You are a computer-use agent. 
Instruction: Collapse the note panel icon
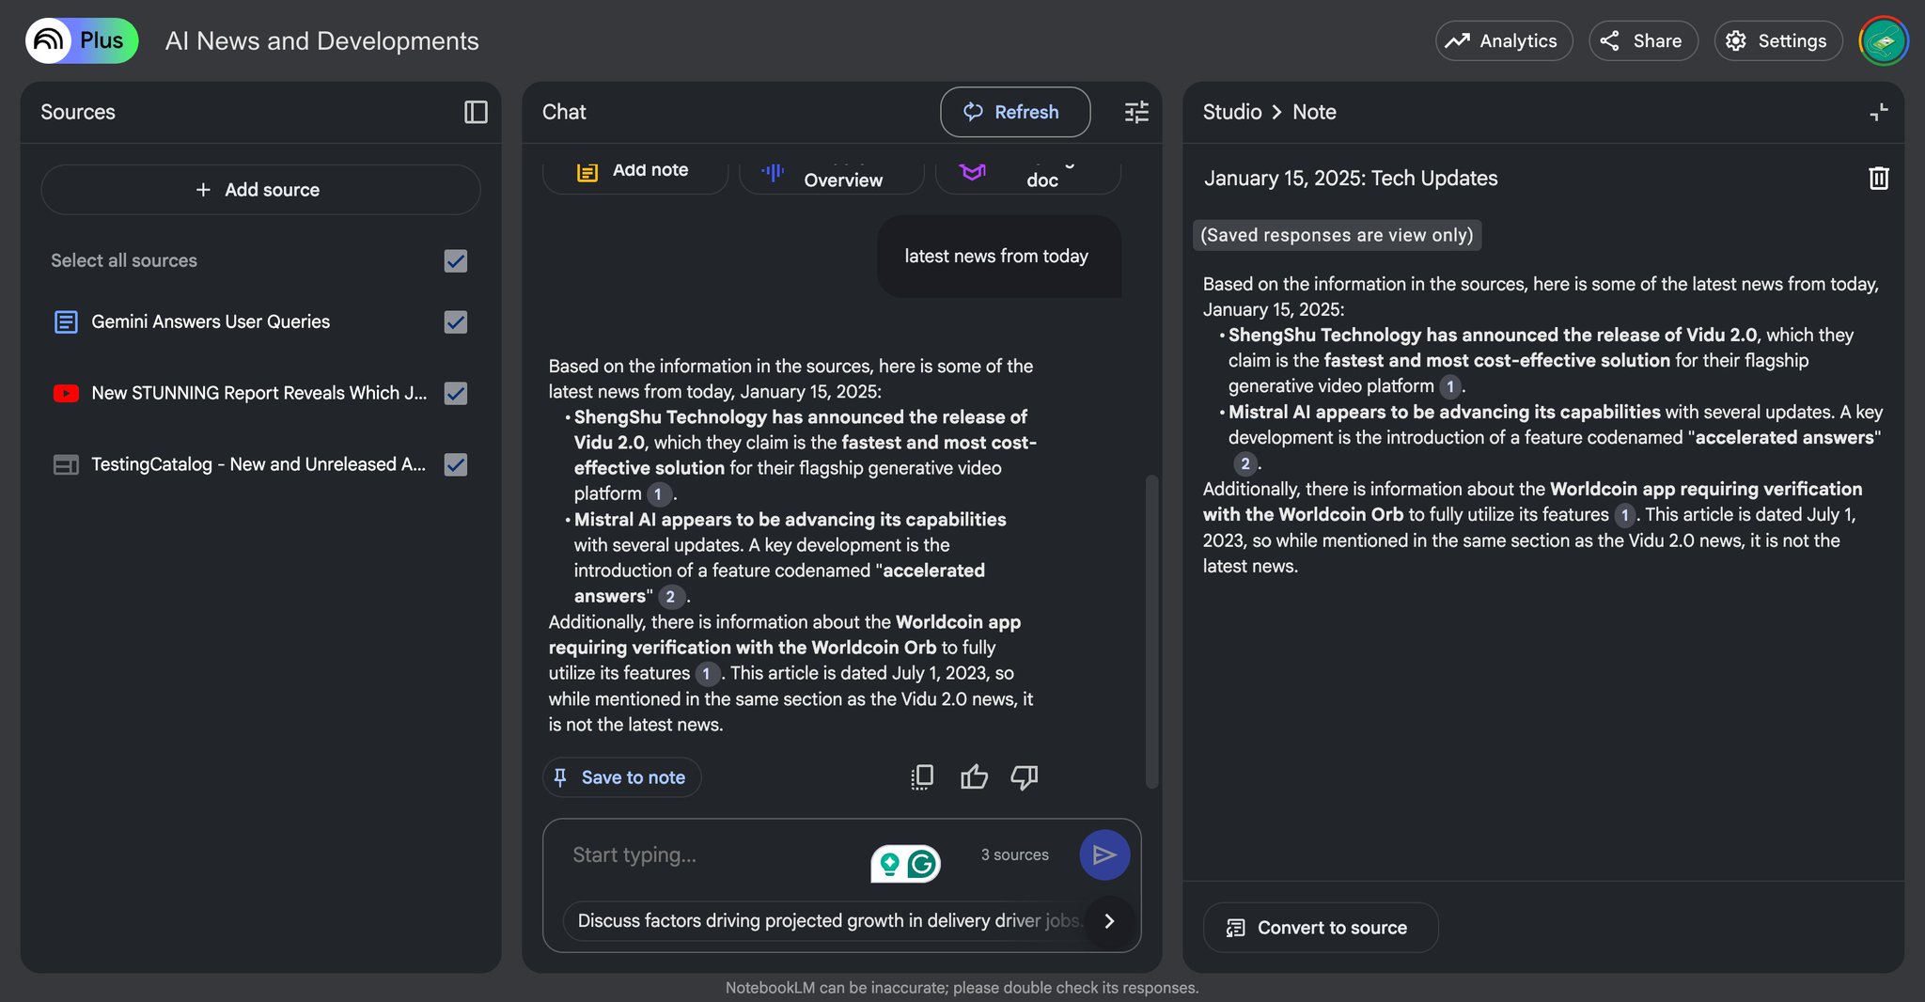pyautogui.click(x=1879, y=112)
